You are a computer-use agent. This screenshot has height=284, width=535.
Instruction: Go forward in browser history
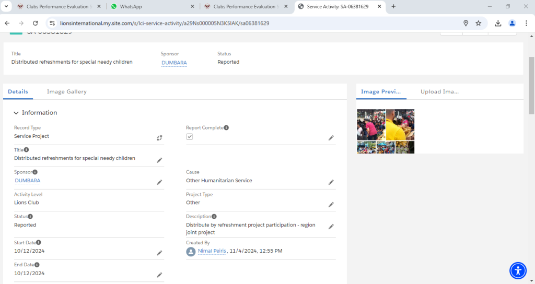21,23
